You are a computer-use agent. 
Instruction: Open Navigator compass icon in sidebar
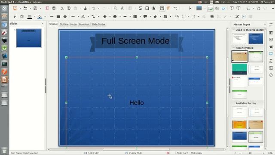pyautogui.click(x=271, y=75)
